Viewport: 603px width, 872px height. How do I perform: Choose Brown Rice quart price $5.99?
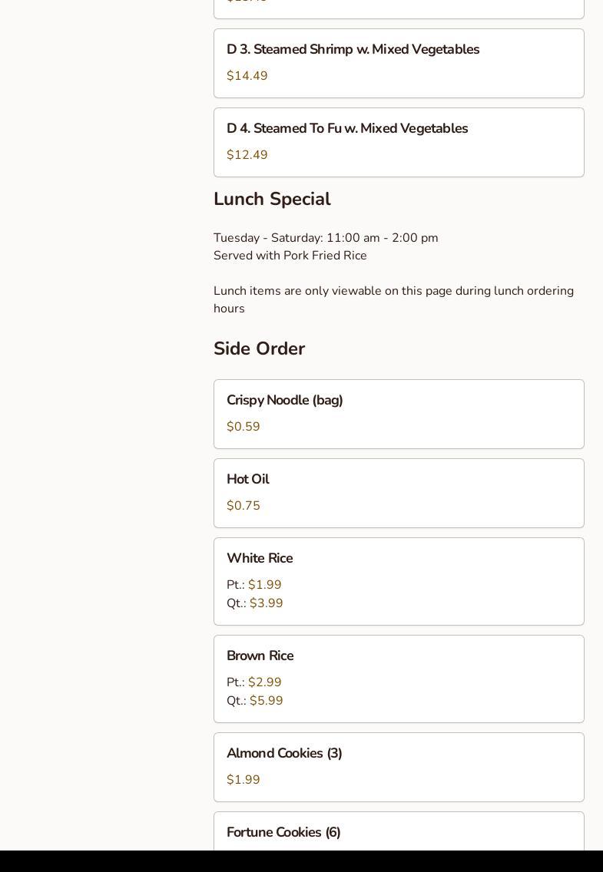point(267,701)
